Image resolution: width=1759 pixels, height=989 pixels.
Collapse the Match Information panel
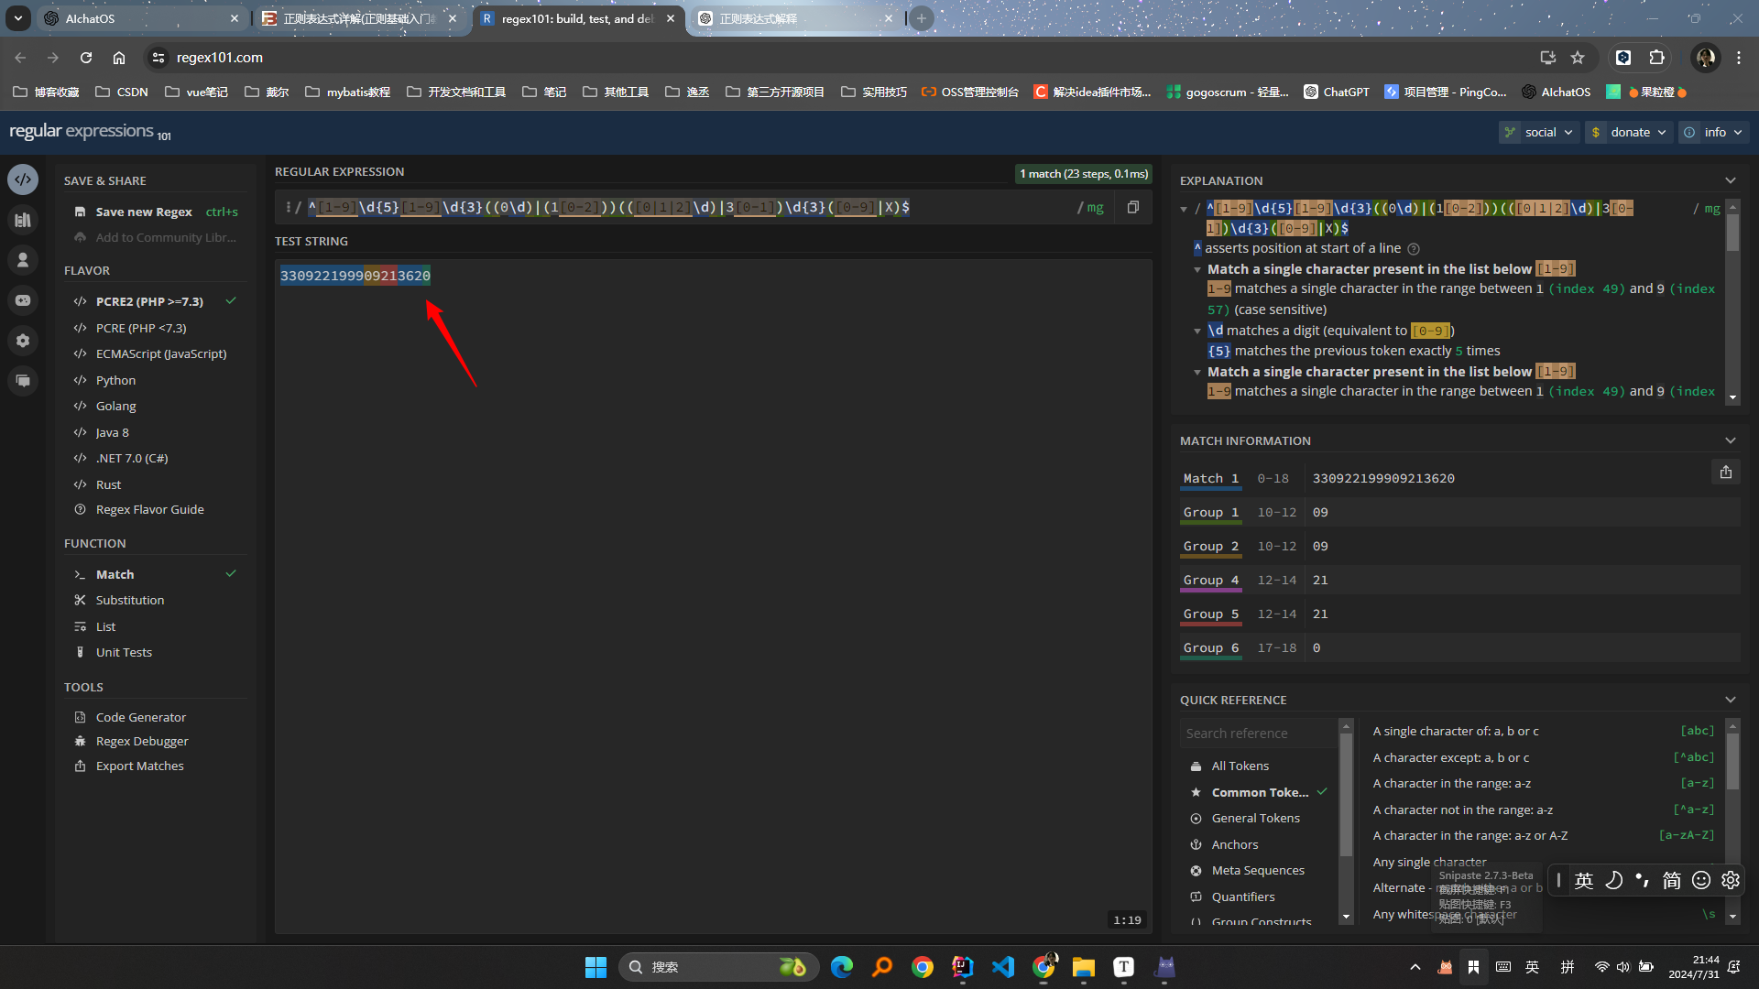click(x=1730, y=440)
